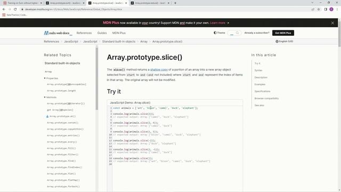Open a new browser tab
Image resolution: width=341 pixels, height=192 pixels.
175,3
